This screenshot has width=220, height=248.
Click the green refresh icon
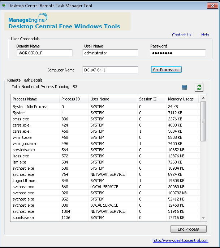199,87
